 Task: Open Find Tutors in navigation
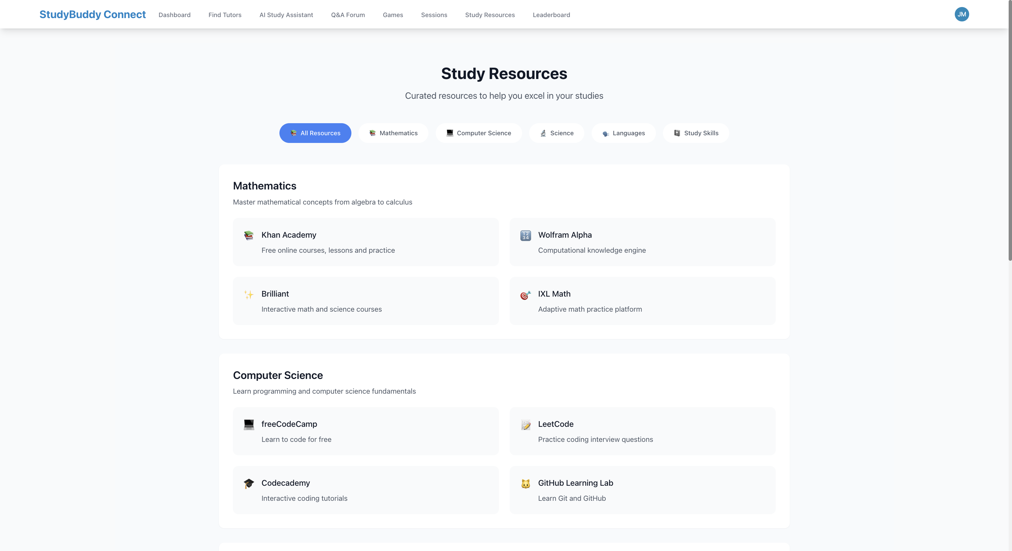click(x=225, y=15)
